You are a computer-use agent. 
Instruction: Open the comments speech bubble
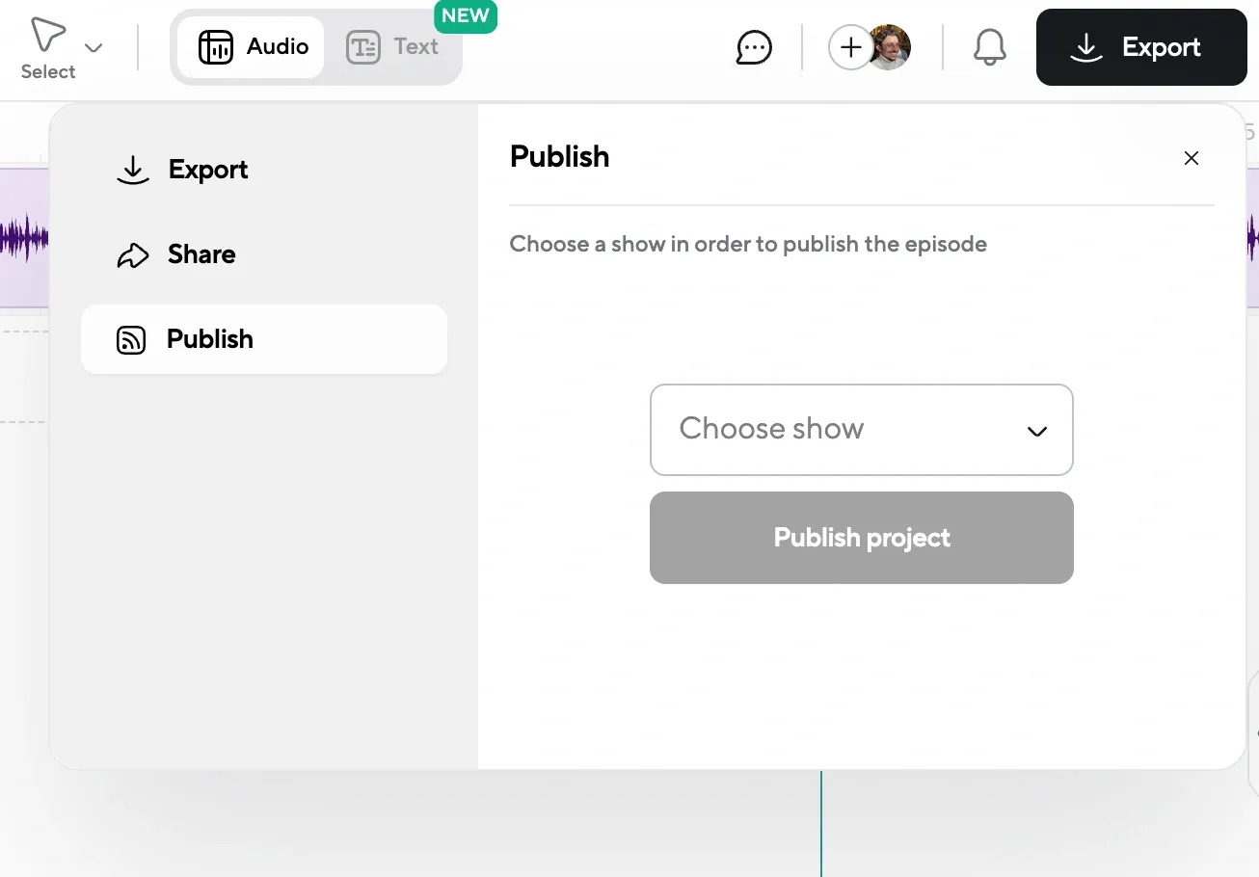pos(753,47)
